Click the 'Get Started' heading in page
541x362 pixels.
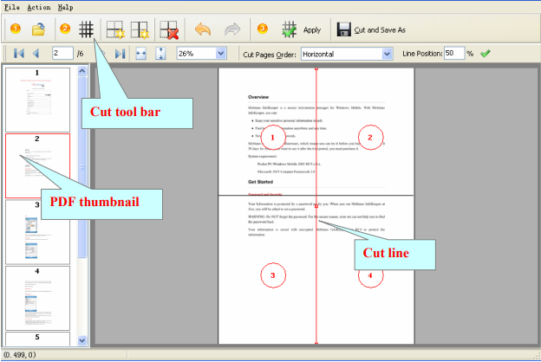[260, 182]
